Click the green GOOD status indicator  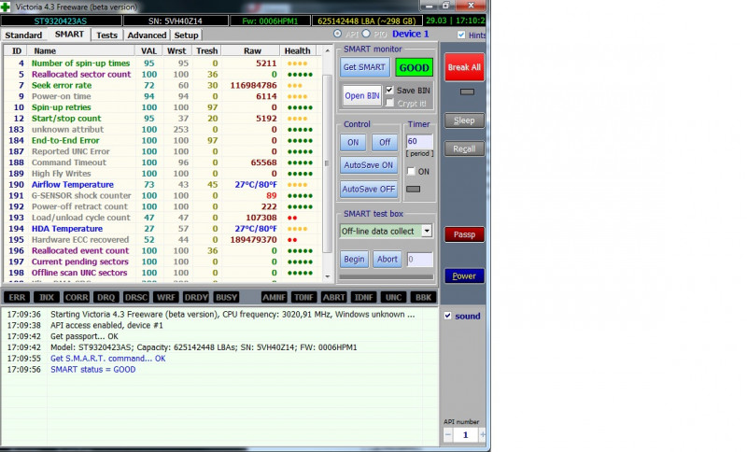pyautogui.click(x=414, y=68)
